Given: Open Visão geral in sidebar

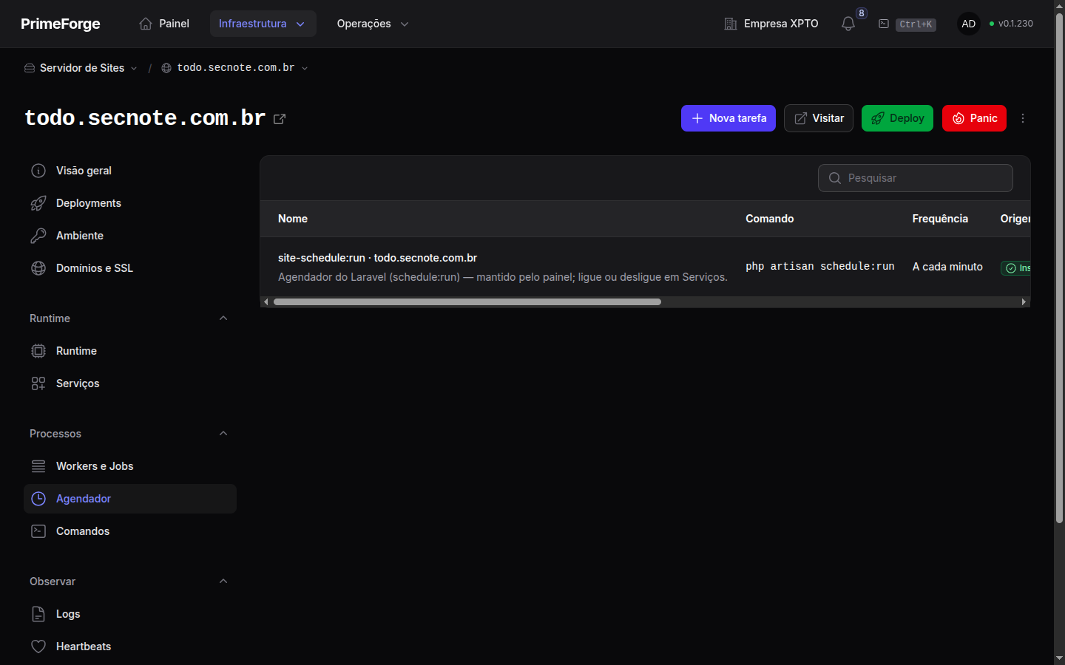Looking at the screenshot, I should coord(130,171).
